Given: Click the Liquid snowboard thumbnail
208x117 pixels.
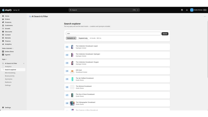Looking at the screenshot, I should pos(72,47).
